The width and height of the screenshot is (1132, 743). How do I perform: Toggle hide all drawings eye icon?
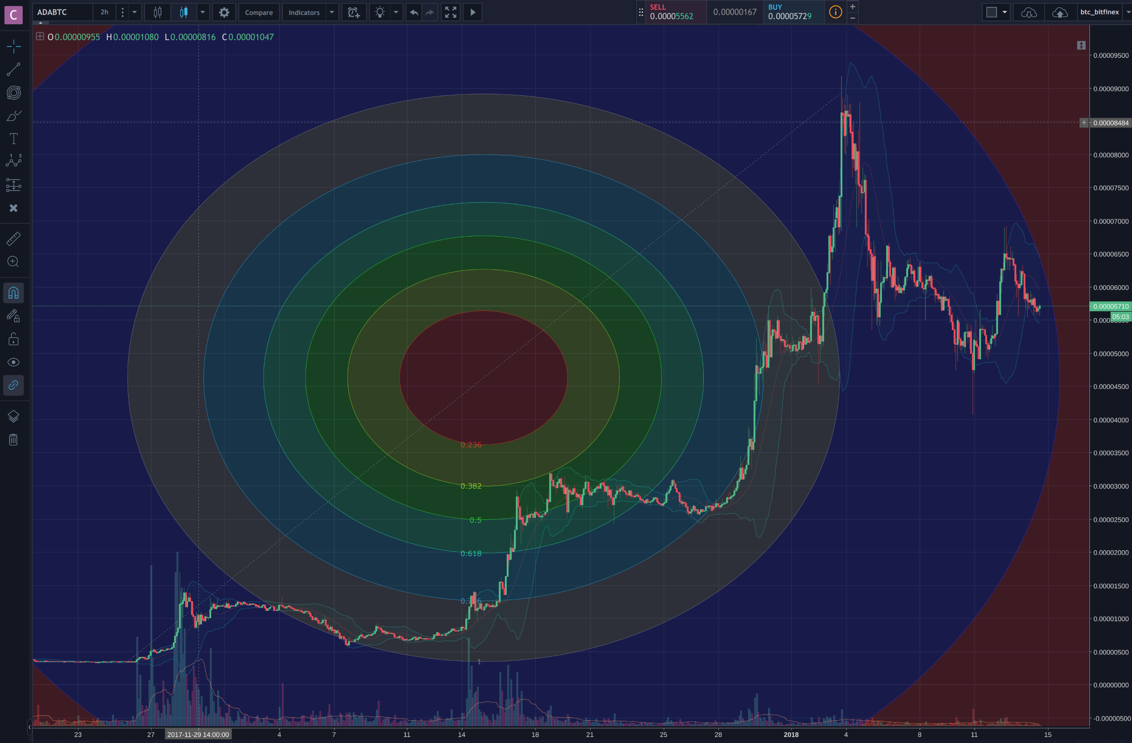(13, 362)
